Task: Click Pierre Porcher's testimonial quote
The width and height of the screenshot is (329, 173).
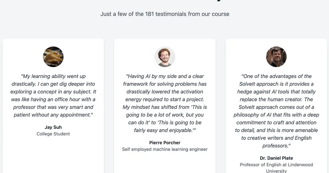Action: (x=165, y=103)
